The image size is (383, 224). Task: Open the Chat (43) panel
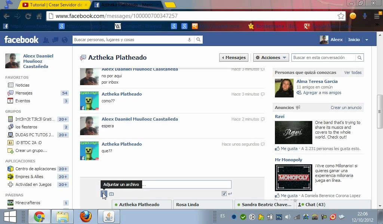[333, 205]
